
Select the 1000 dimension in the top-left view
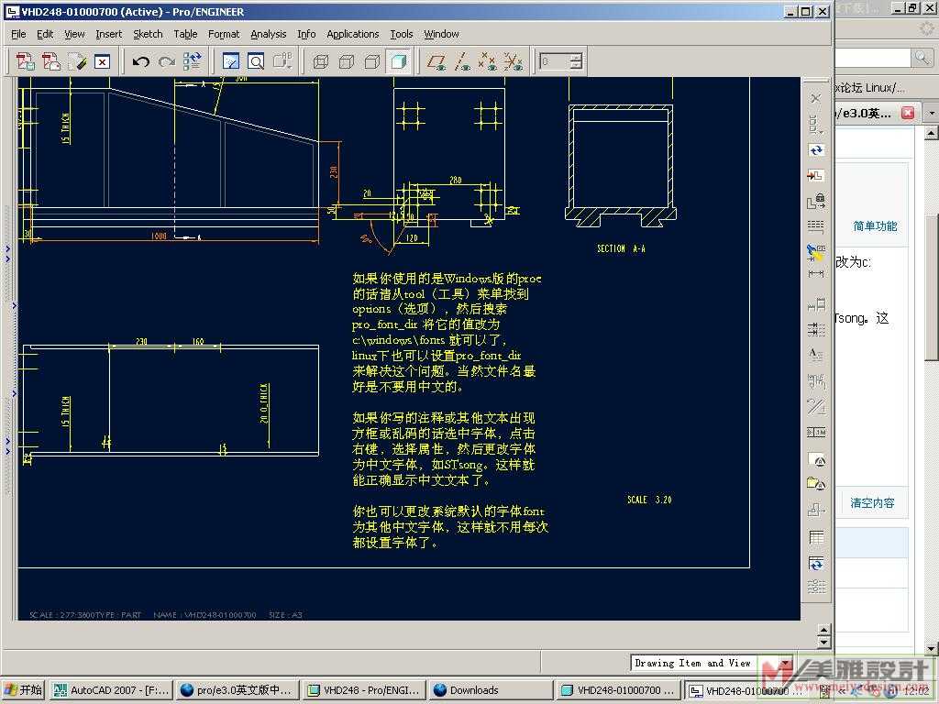[x=159, y=236]
